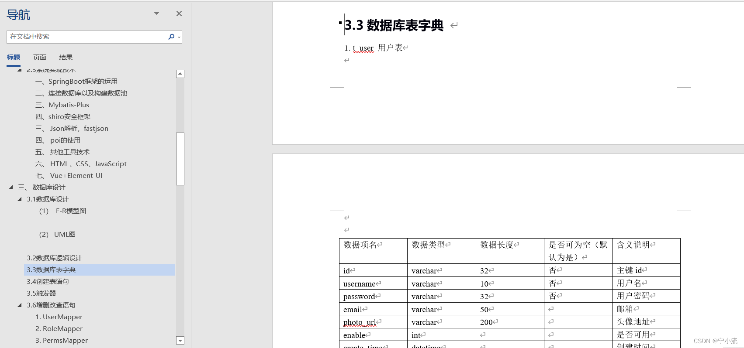Go to Vue+Element-UI heading

69,175
